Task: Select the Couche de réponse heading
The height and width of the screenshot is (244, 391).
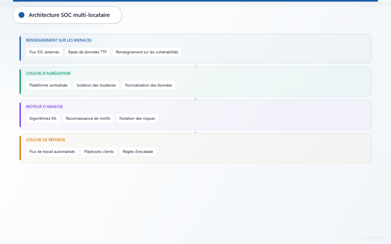Action: pos(45,140)
